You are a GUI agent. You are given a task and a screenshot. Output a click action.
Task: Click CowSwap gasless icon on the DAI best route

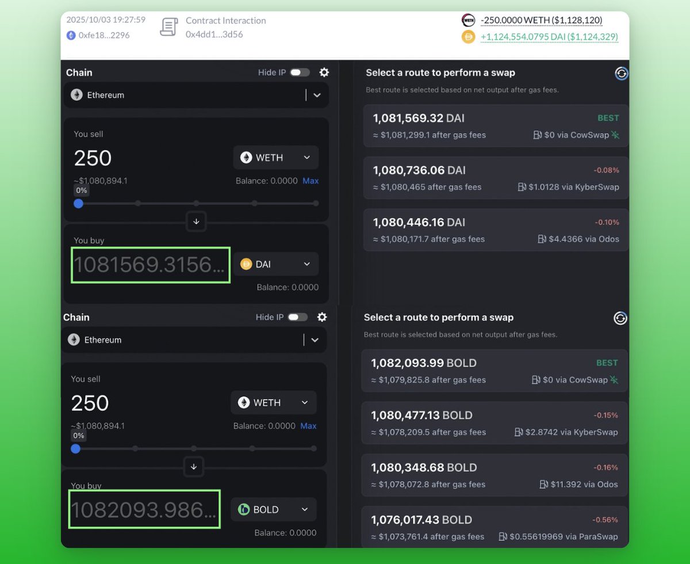coord(615,135)
